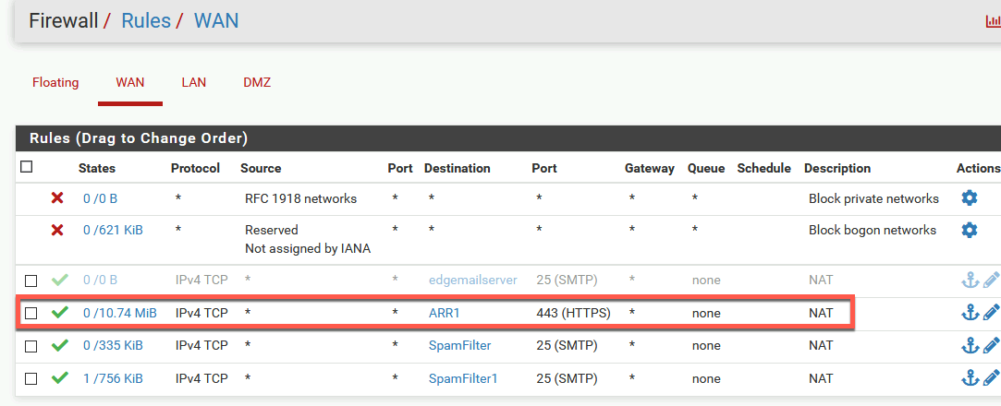Image resolution: width=1001 pixels, height=406 pixels.
Task: Click anchor icon on the SpamFilter rule
Action: coord(970,345)
